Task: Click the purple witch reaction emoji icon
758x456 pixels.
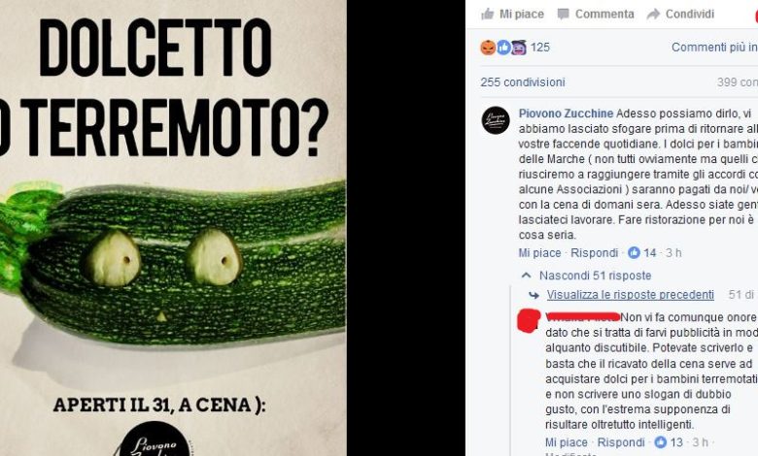Action: pyautogui.click(x=519, y=48)
